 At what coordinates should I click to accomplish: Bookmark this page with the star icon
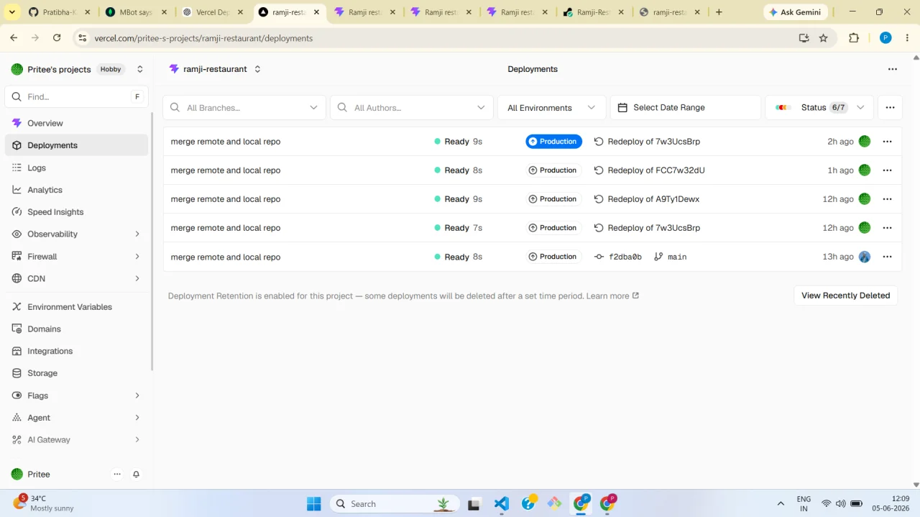(824, 38)
